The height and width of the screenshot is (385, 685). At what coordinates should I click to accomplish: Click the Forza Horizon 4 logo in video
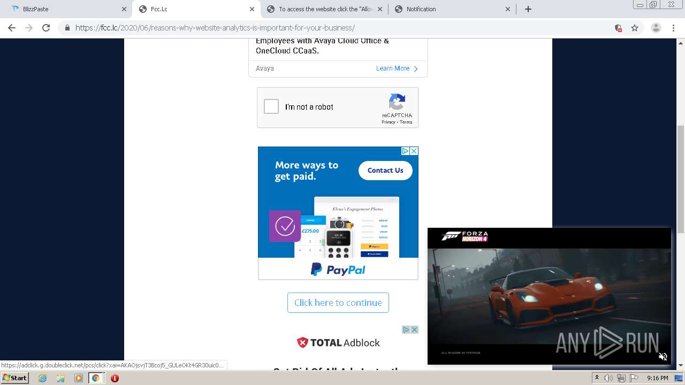coord(465,236)
